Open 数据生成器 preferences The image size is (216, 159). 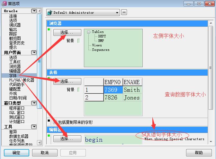19,136
